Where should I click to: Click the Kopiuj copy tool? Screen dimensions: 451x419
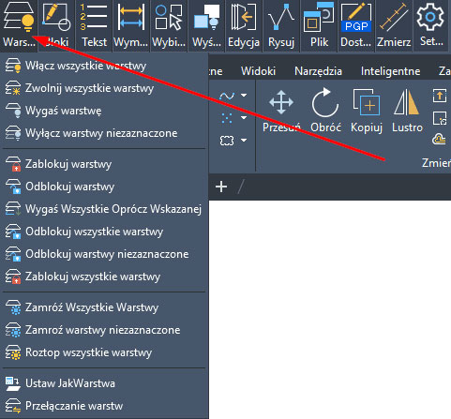(367, 111)
